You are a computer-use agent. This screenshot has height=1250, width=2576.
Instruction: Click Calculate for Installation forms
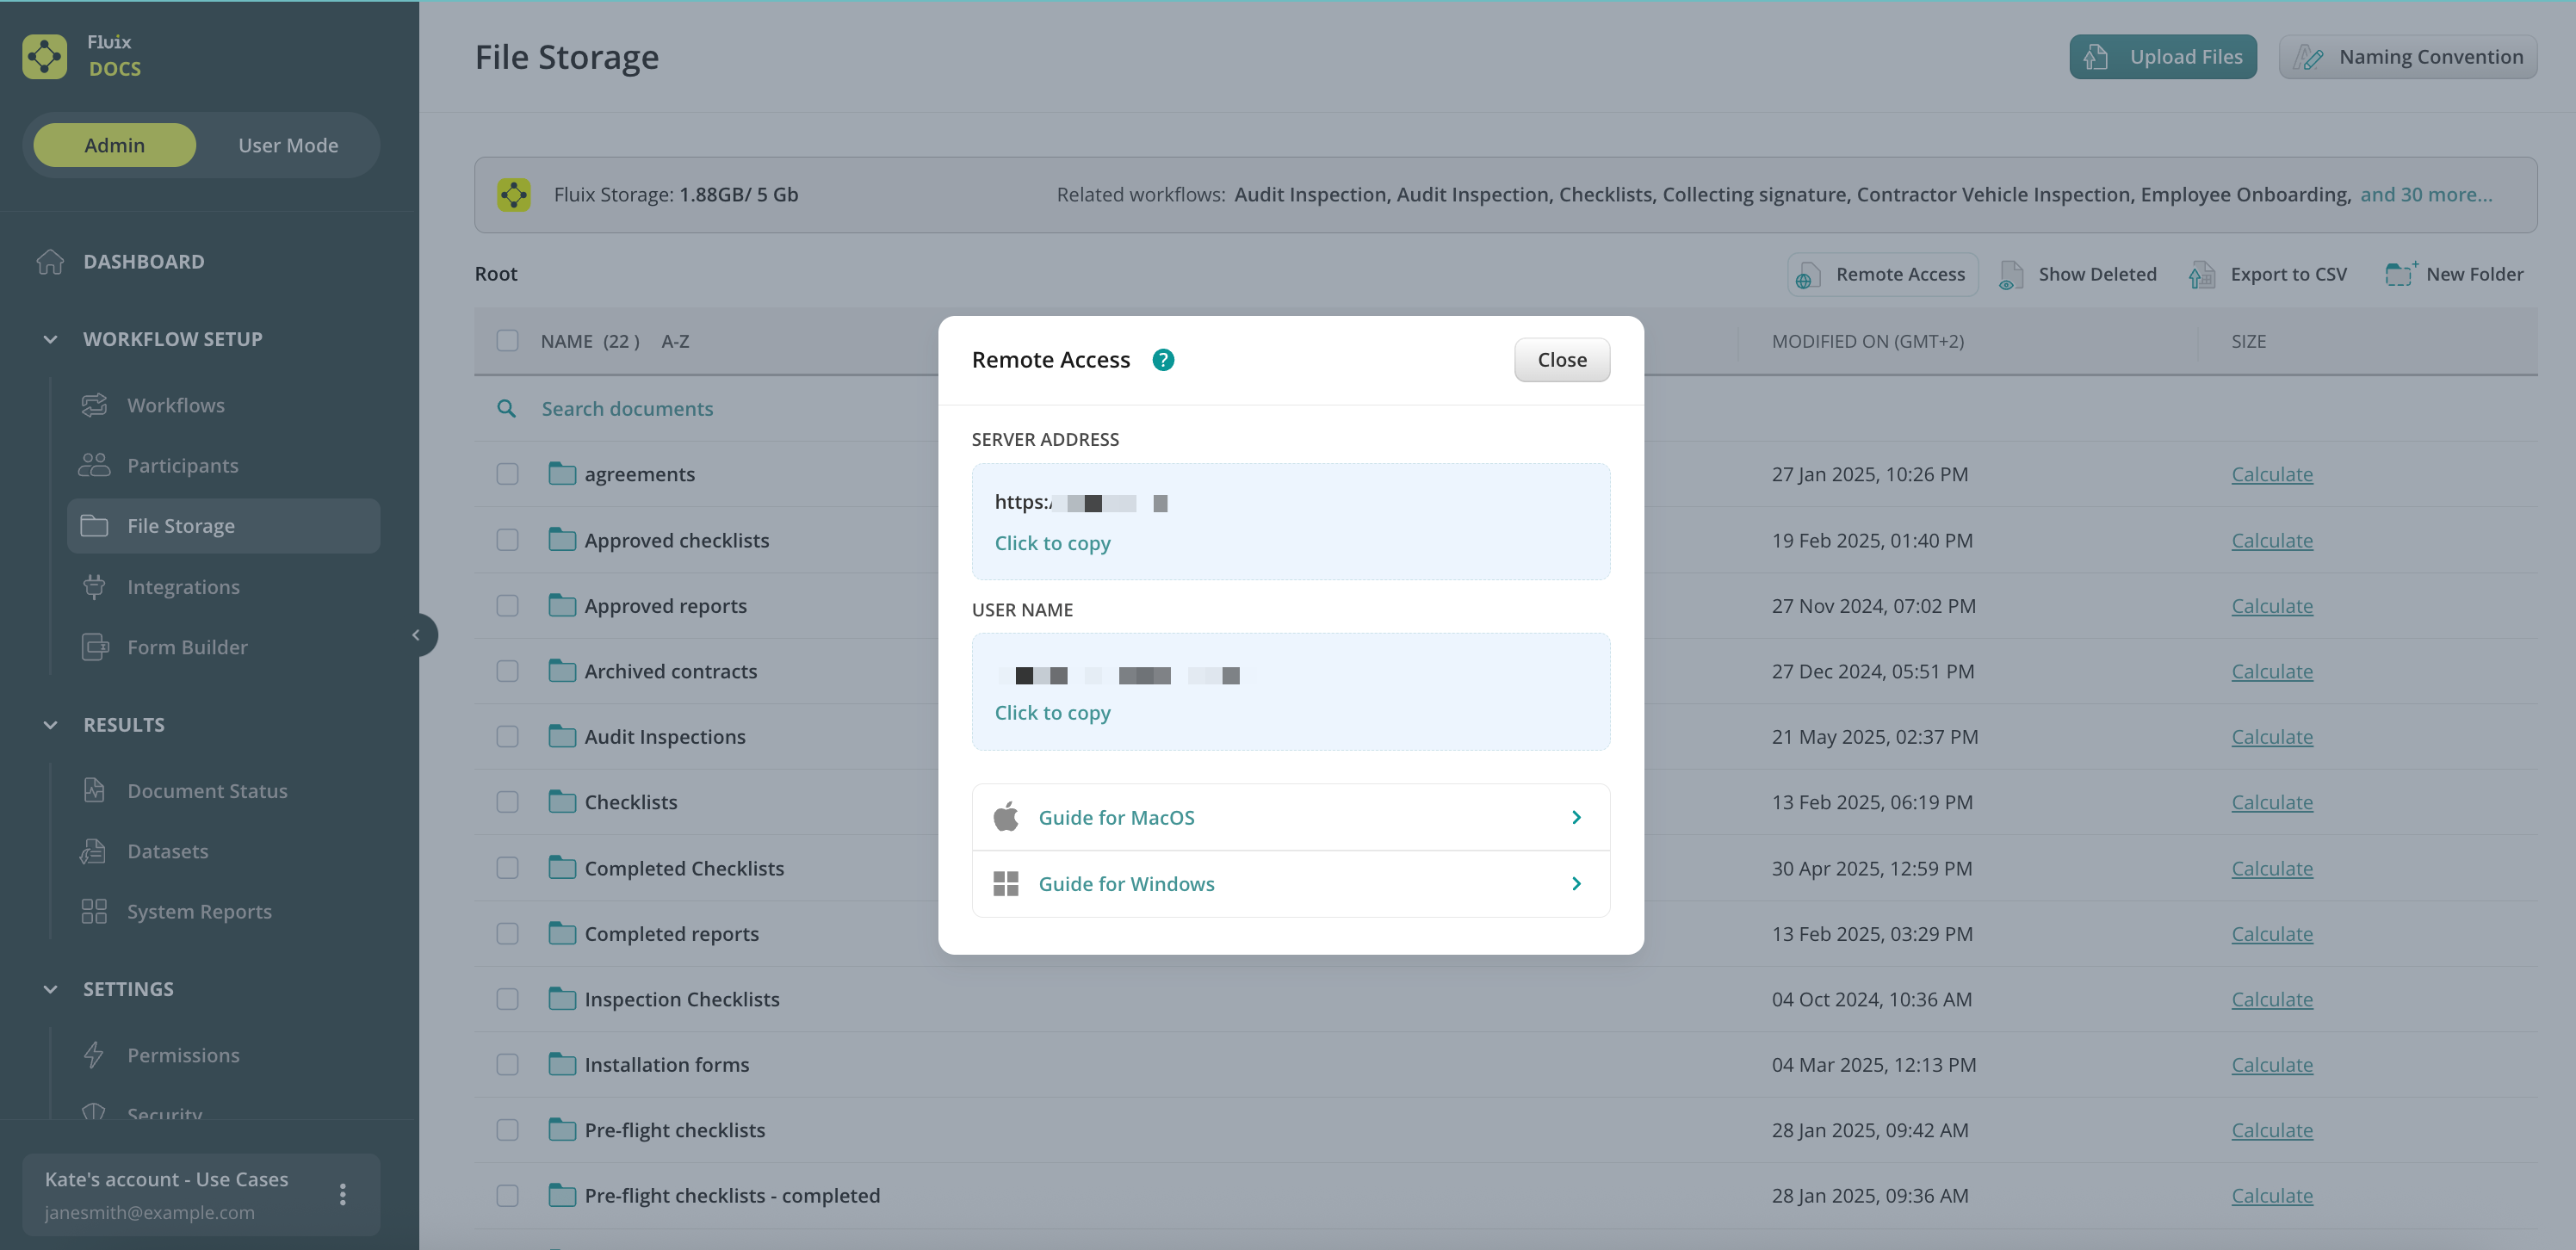pos(2271,1065)
